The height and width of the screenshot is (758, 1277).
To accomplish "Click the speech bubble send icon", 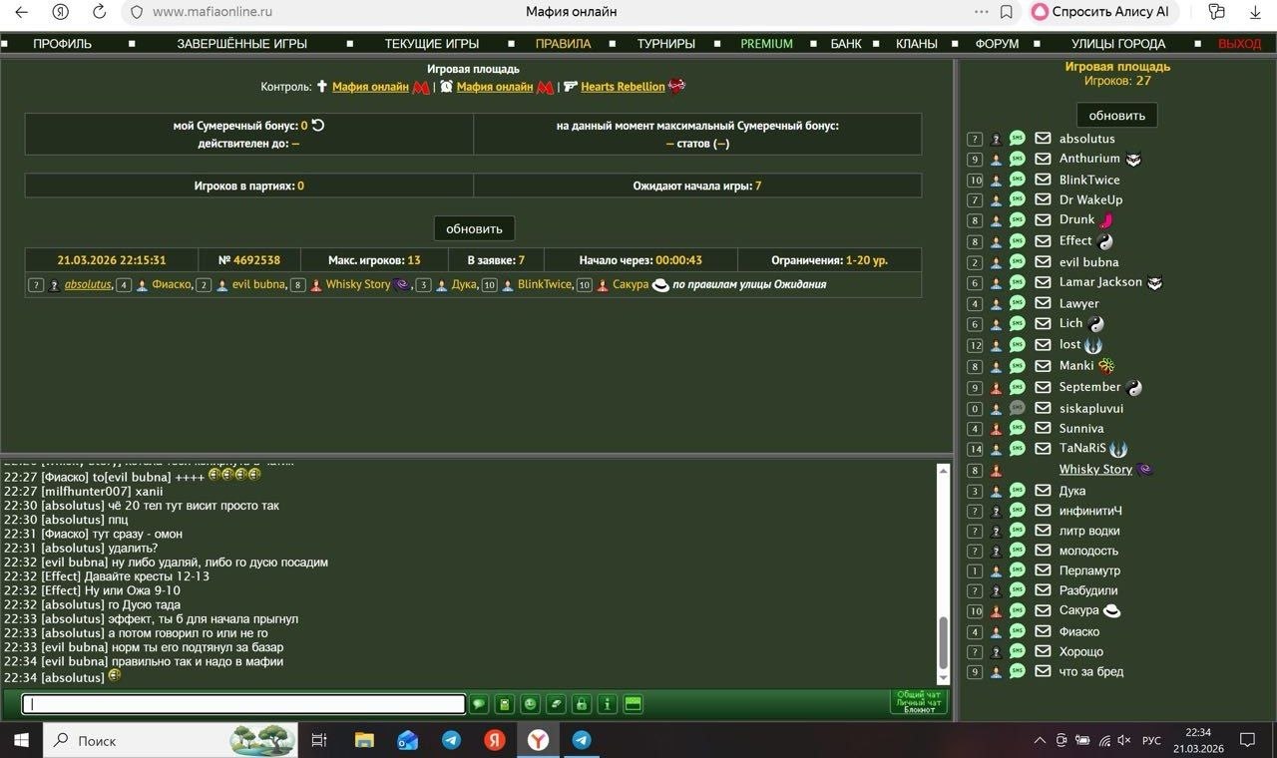I will point(479,704).
